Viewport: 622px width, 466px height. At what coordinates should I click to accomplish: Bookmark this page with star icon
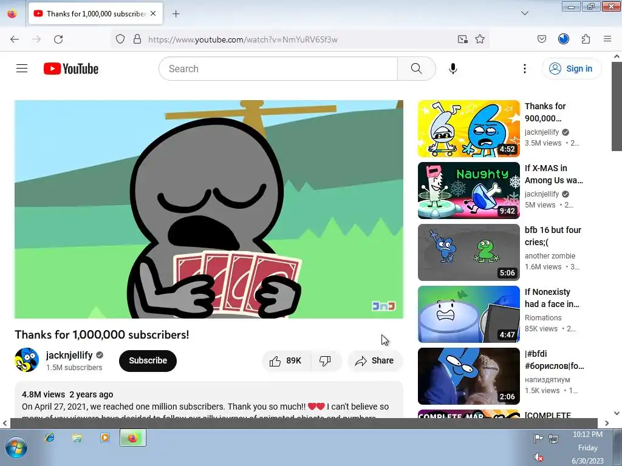coord(480,39)
